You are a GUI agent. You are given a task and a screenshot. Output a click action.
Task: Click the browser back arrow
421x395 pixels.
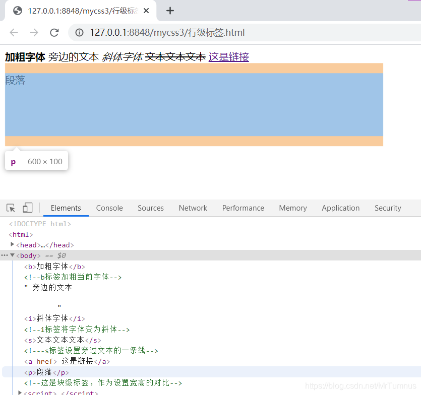click(14, 33)
